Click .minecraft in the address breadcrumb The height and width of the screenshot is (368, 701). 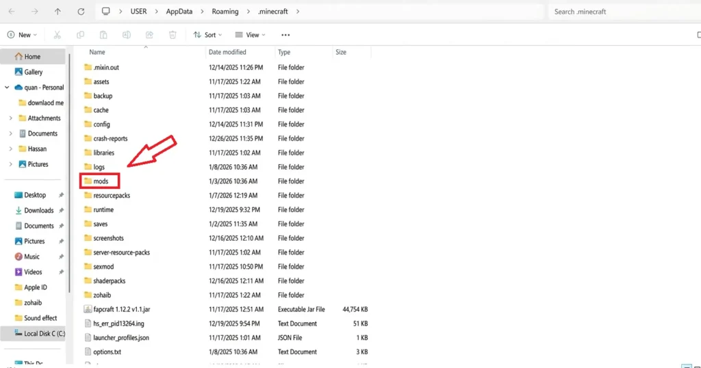(x=272, y=12)
